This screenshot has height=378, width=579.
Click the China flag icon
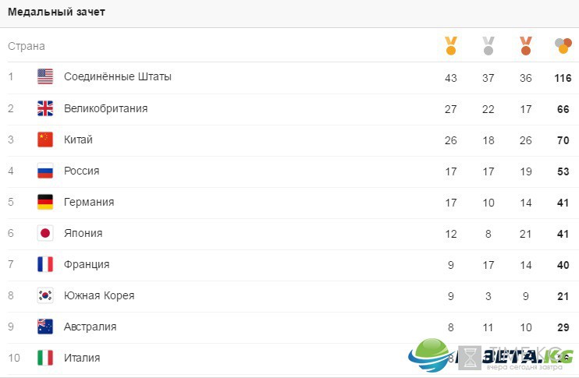(x=45, y=140)
